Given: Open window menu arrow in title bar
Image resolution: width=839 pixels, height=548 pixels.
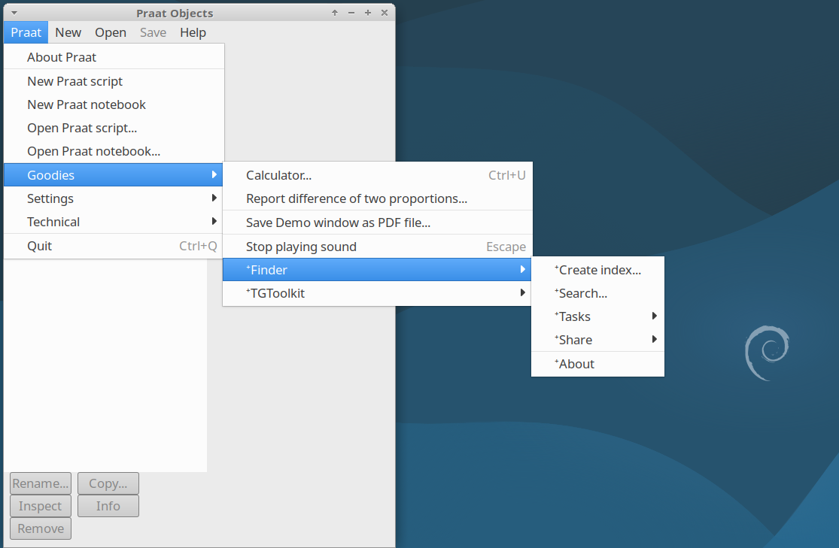Looking at the screenshot, I should pos(14,13).
